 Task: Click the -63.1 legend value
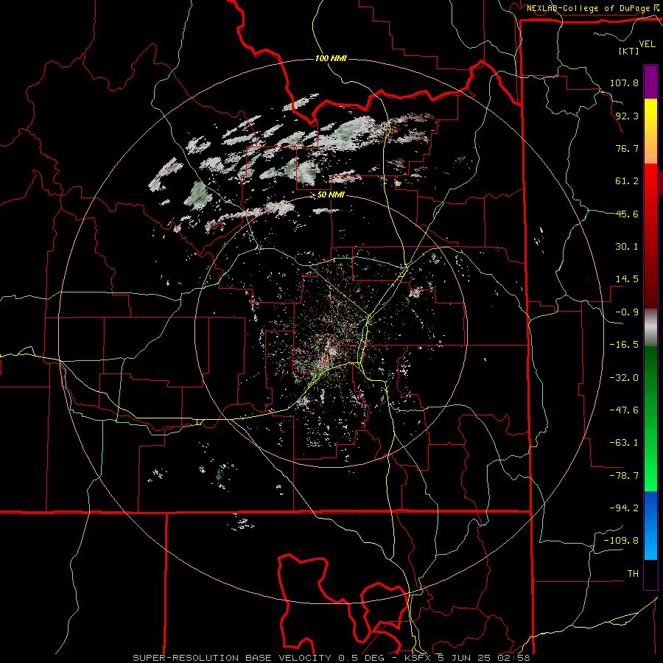click(624, 443)
